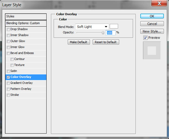Check the Texture checkbox
Viewport: 169px width, 139px height.
(12, 65)
